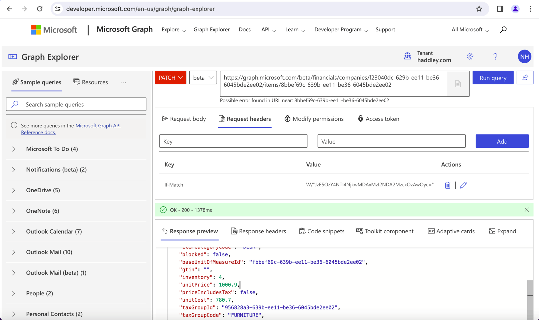
Task: Open the Response headers tab
Action: coord(258,231)
